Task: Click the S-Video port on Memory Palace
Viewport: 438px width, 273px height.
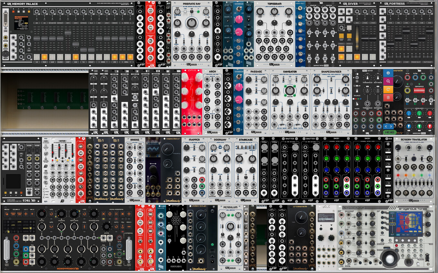Action: (5, 53)
